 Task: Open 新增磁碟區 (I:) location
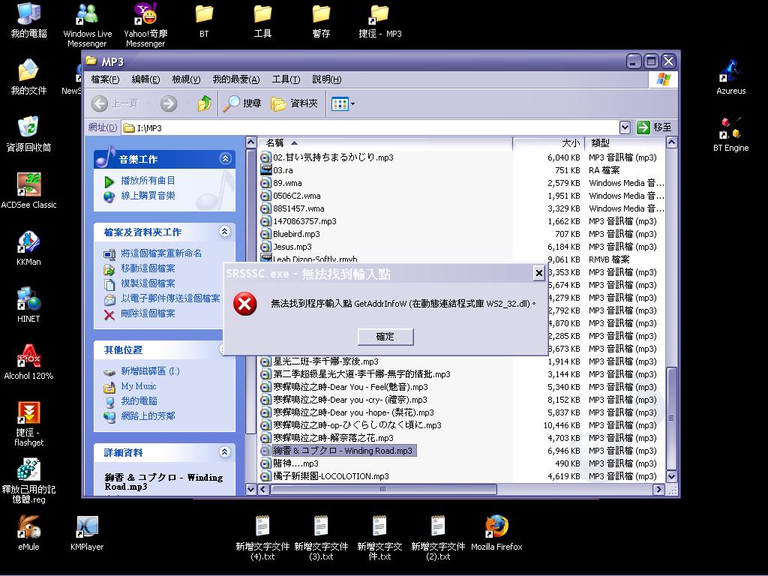point(150,371)
